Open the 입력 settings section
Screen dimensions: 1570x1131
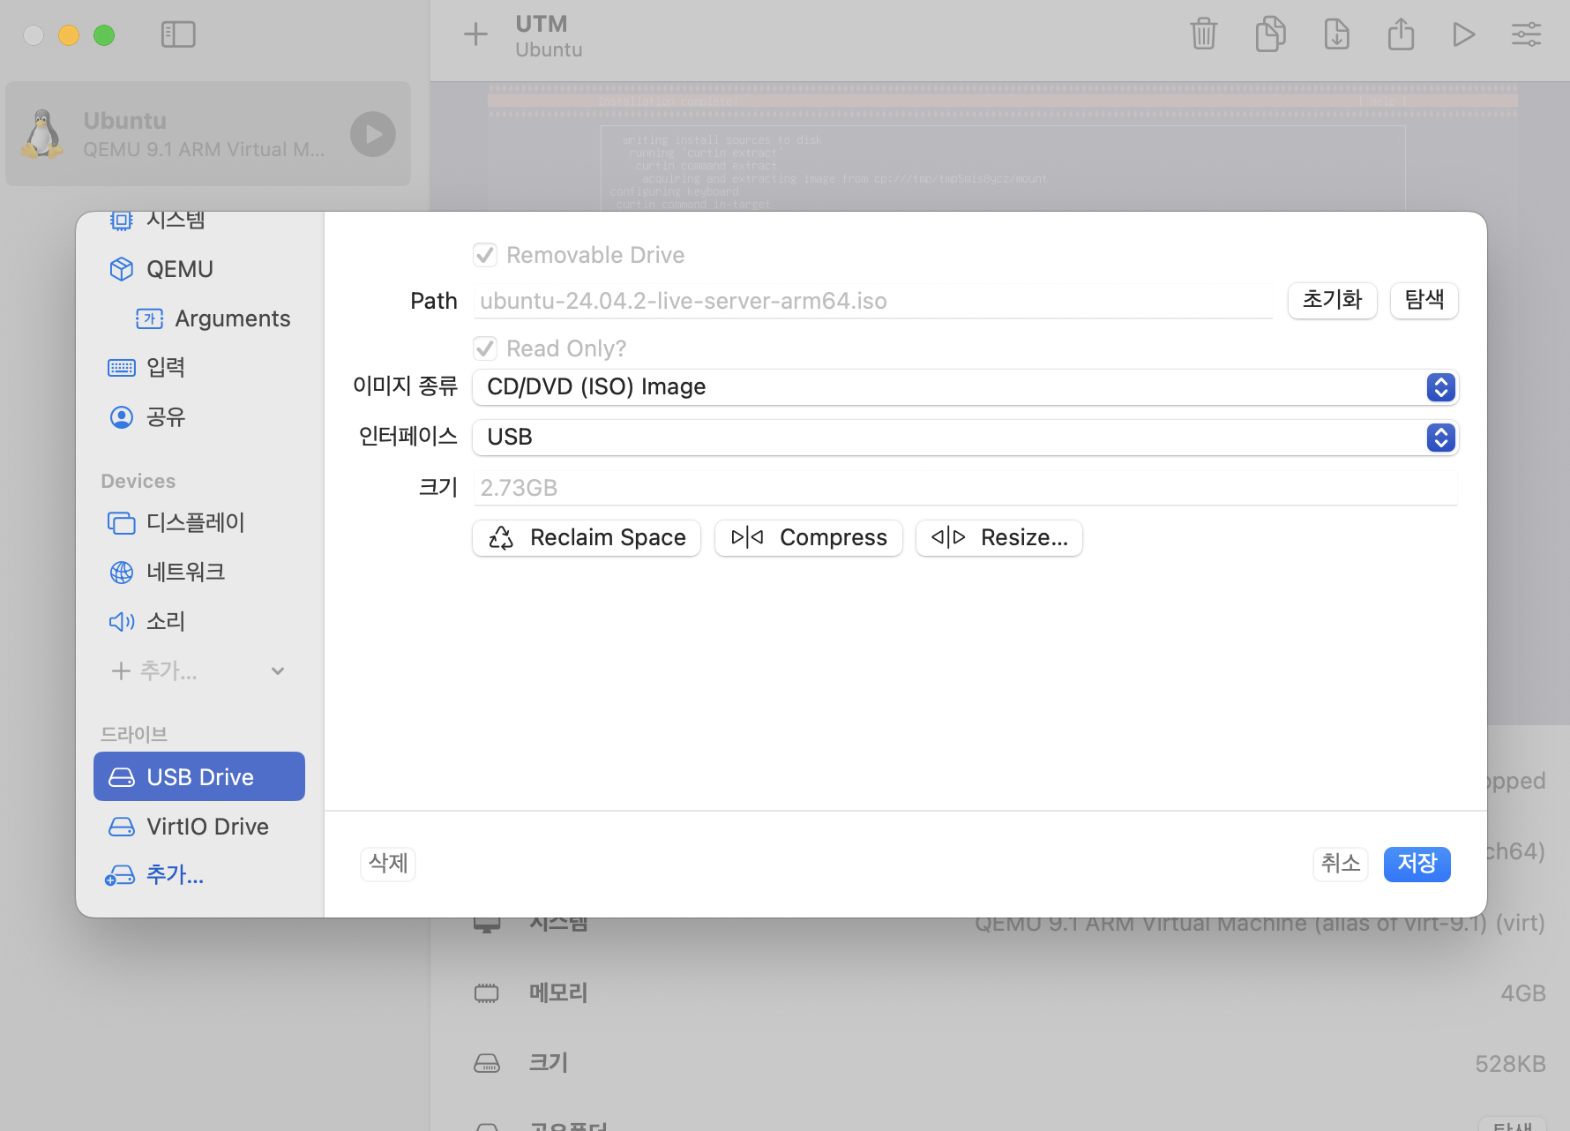[199, 368]
